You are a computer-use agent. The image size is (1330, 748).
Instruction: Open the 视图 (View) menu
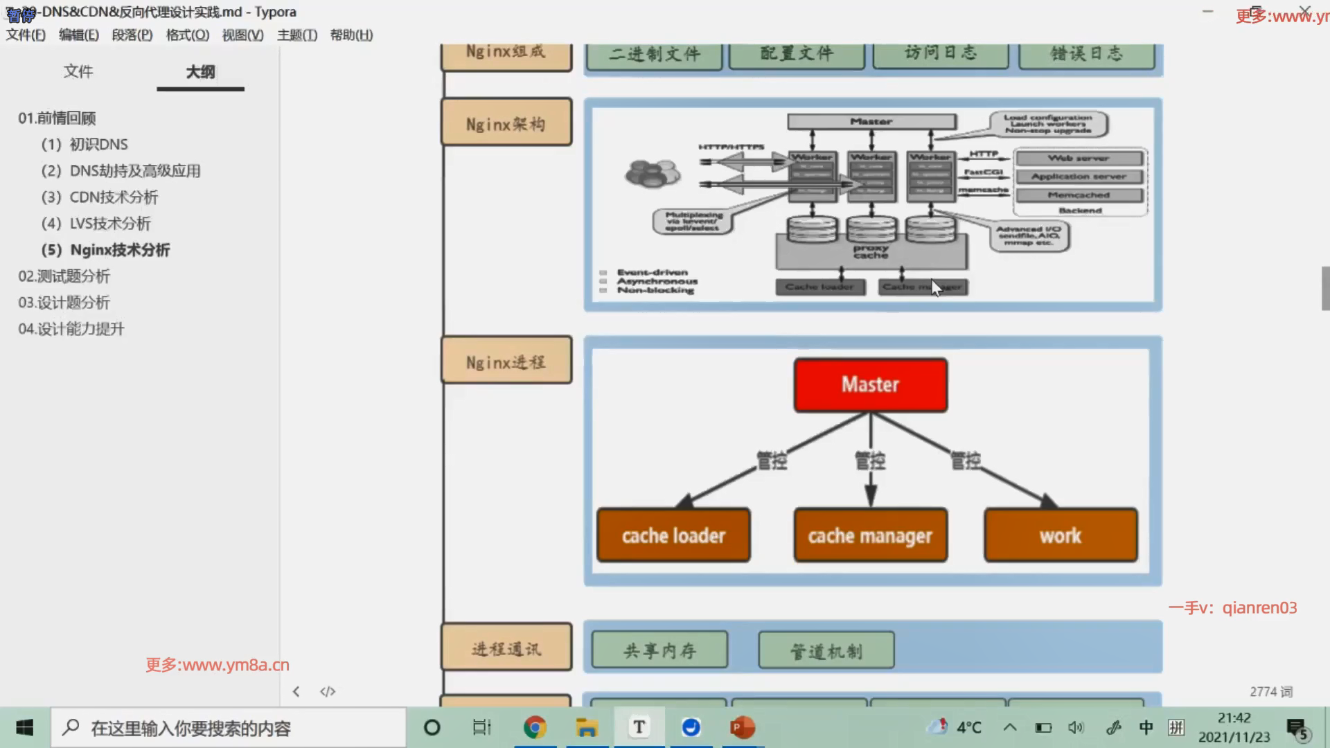[x=242, y=35]
